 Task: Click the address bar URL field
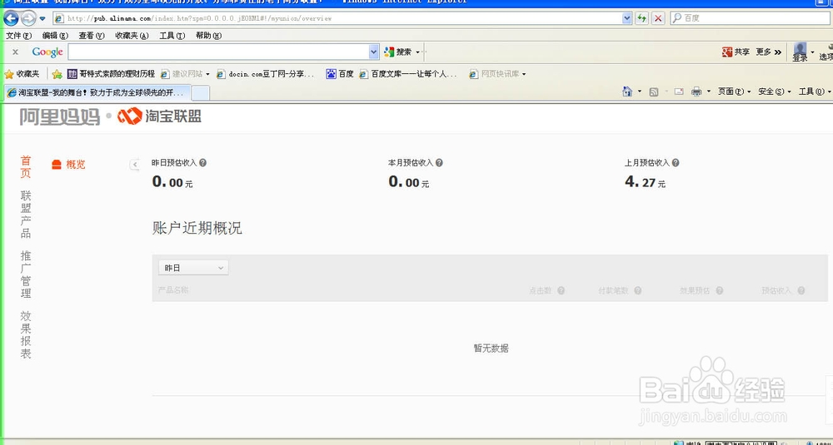pos(337,18)
